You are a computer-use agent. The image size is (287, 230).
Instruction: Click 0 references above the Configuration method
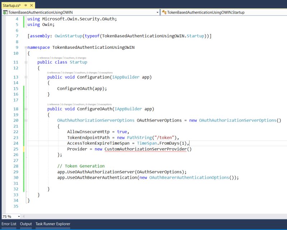51,73
